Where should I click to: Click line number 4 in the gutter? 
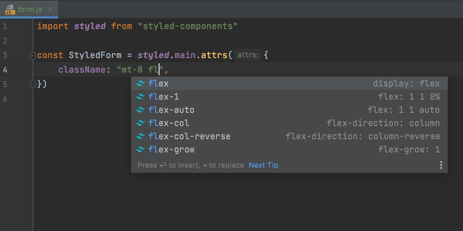5,70
